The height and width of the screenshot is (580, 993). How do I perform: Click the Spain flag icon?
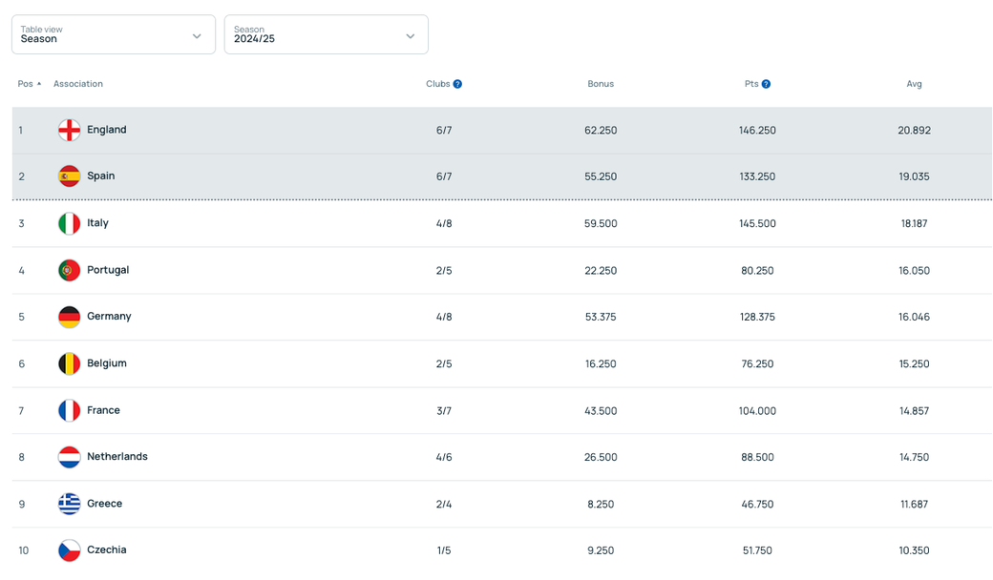coord(69,176)
